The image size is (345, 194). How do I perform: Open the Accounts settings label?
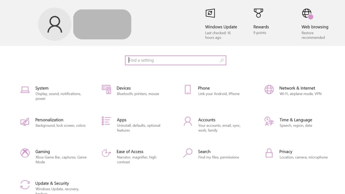pyautogui.click(x=207, y=120)
